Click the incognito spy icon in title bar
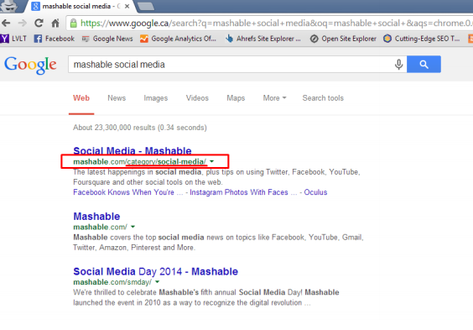The width and height of the screenshot is (473, 330). [x=8, y=6]
